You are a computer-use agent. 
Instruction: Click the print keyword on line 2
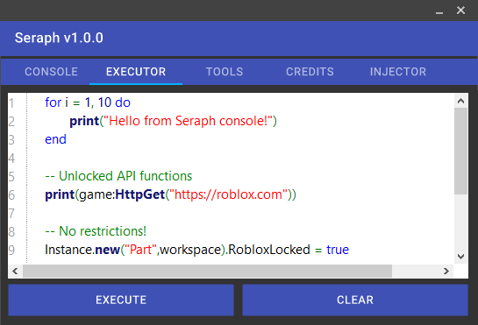84,121
